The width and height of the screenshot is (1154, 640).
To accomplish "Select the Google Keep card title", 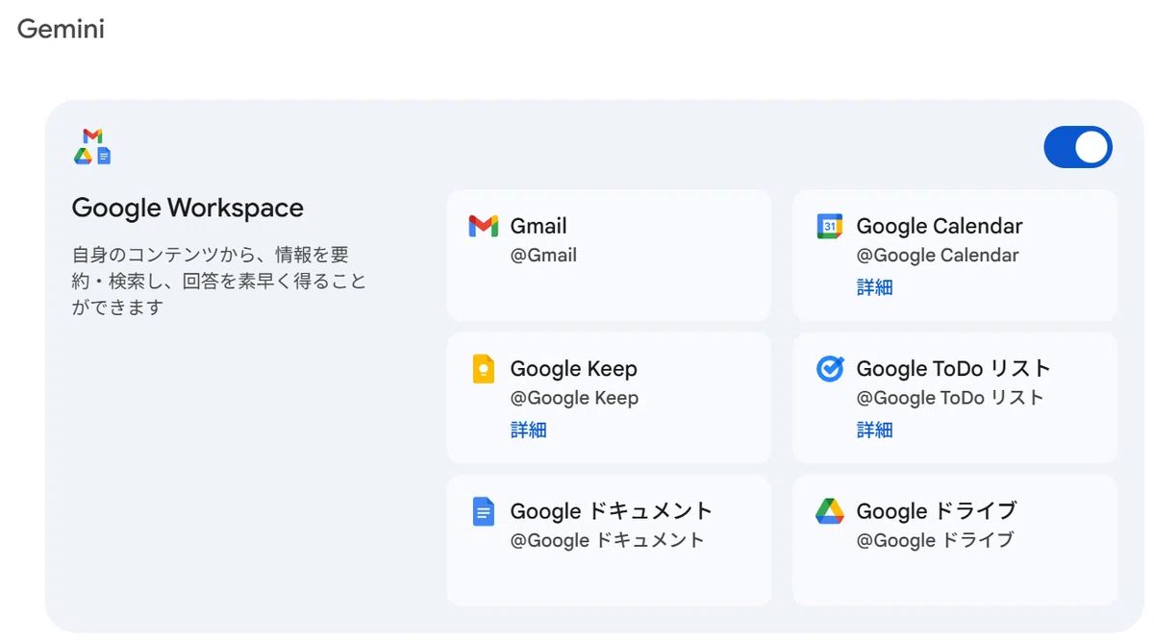I will tap(573, 368).
